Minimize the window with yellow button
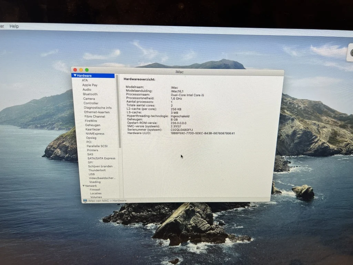The height and width of the screenshot is (265, 353). coord(81,70)
